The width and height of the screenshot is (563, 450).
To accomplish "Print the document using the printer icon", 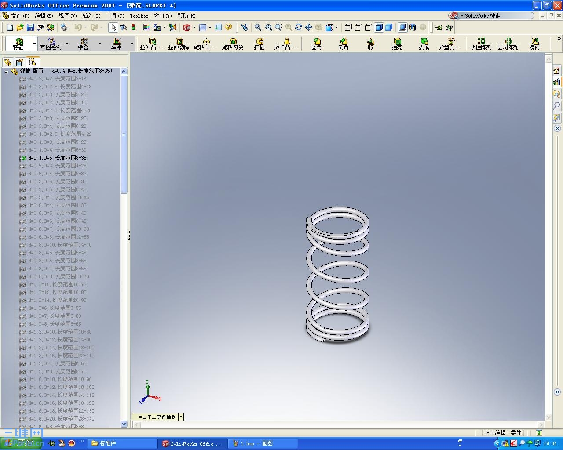I will tap(64, 27).
